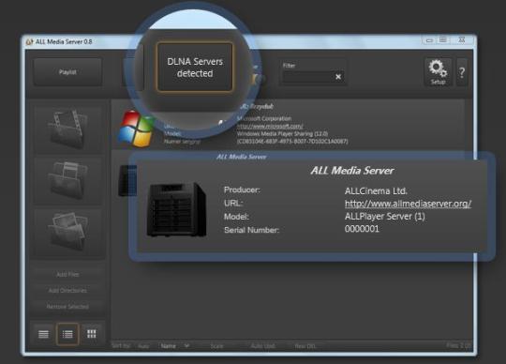Open the http://www.allmediaserver.org/ link
The image size is (506, 364).
(408, 204)
